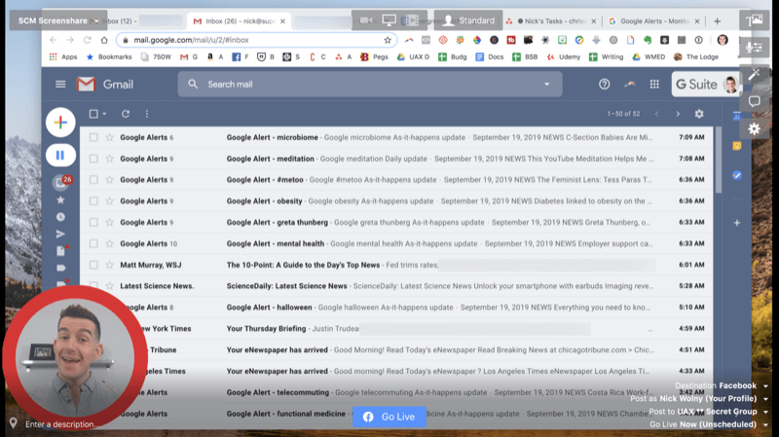779x437 pixels.
Task: Expand Go Live Now (Unscheduled) dropdown
Action: (765, 424)
